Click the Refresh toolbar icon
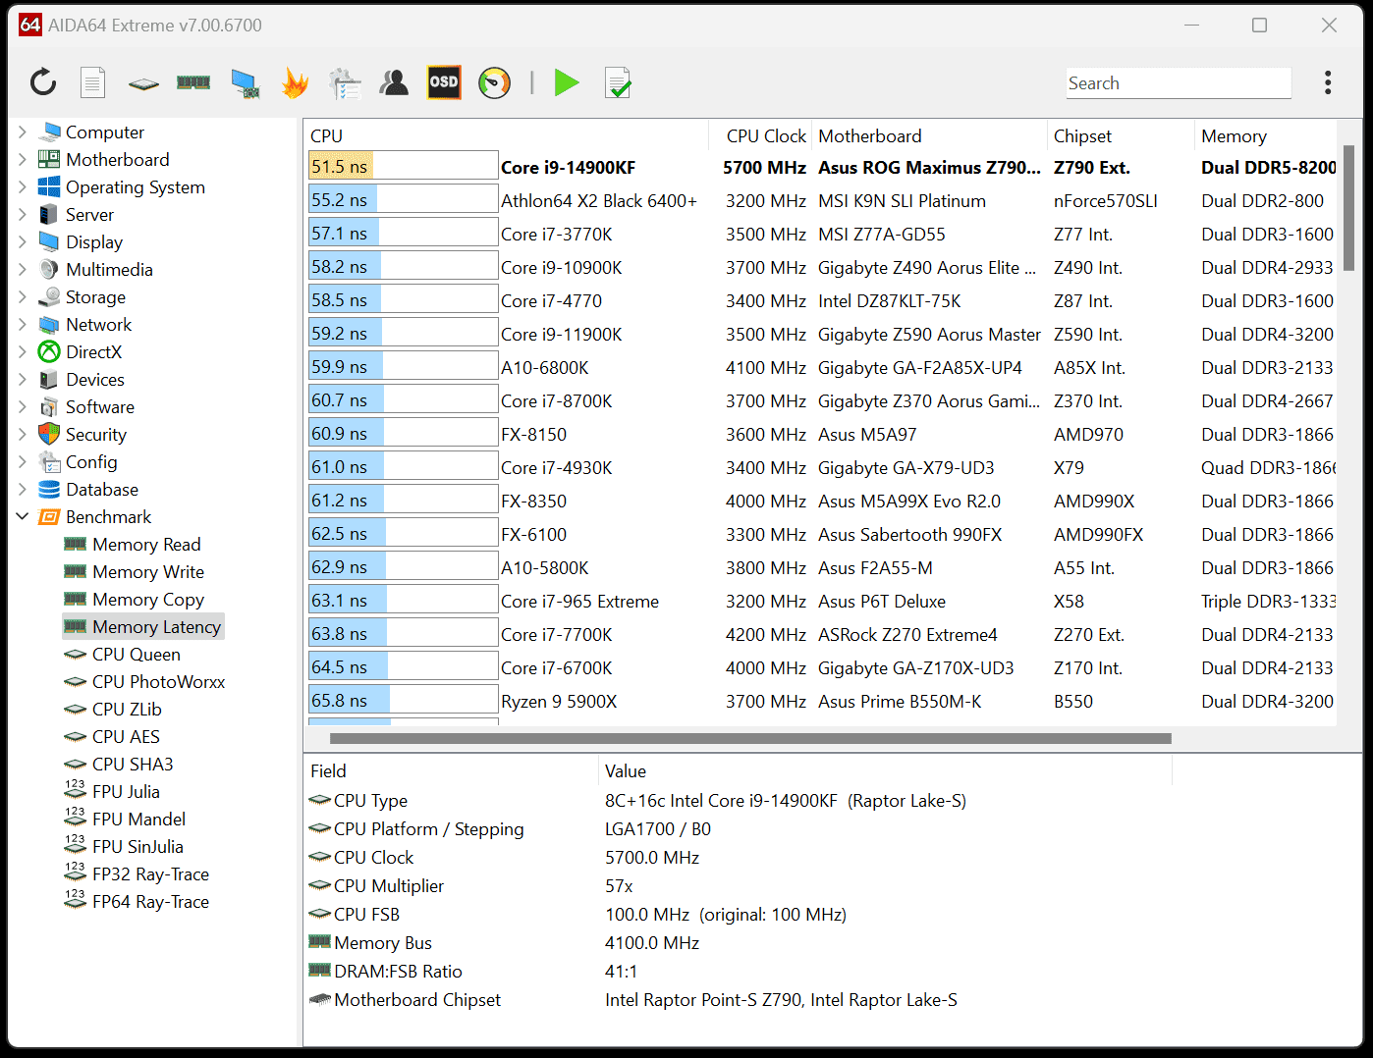This screenshot has width=1373, height=1058. pos(43,82)
